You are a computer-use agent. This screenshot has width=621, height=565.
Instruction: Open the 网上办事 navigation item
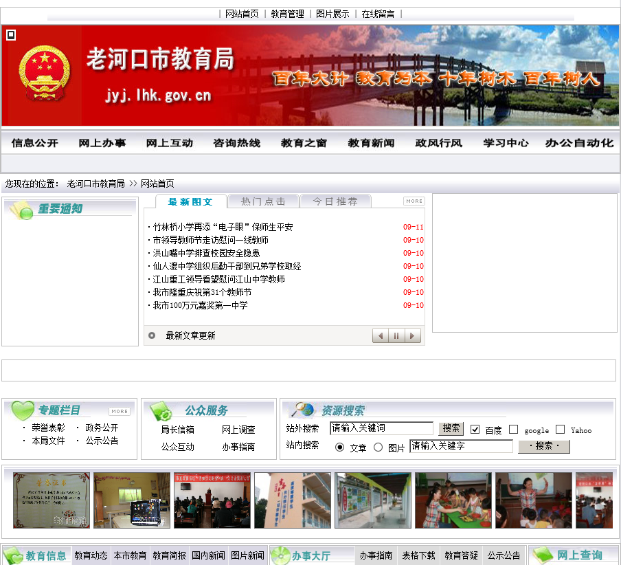pyautogui.click(x=102, y=143)
